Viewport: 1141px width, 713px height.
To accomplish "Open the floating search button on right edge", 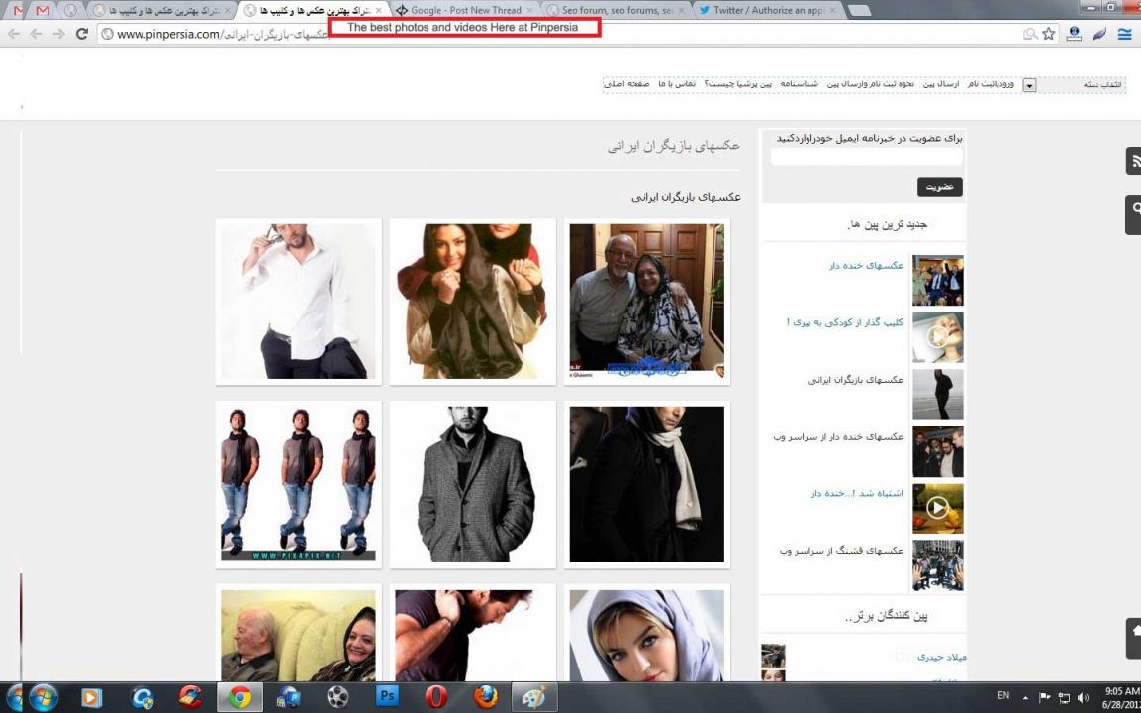I will coord(1133,215).
